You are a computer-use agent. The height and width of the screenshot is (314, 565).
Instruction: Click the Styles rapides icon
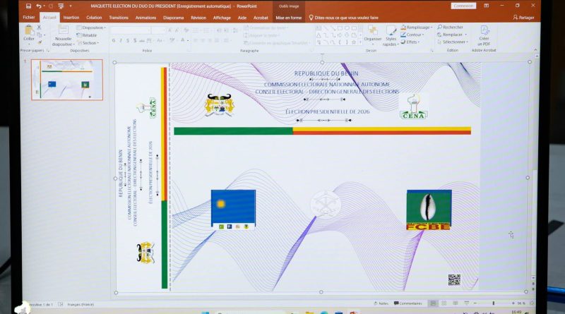391,34
